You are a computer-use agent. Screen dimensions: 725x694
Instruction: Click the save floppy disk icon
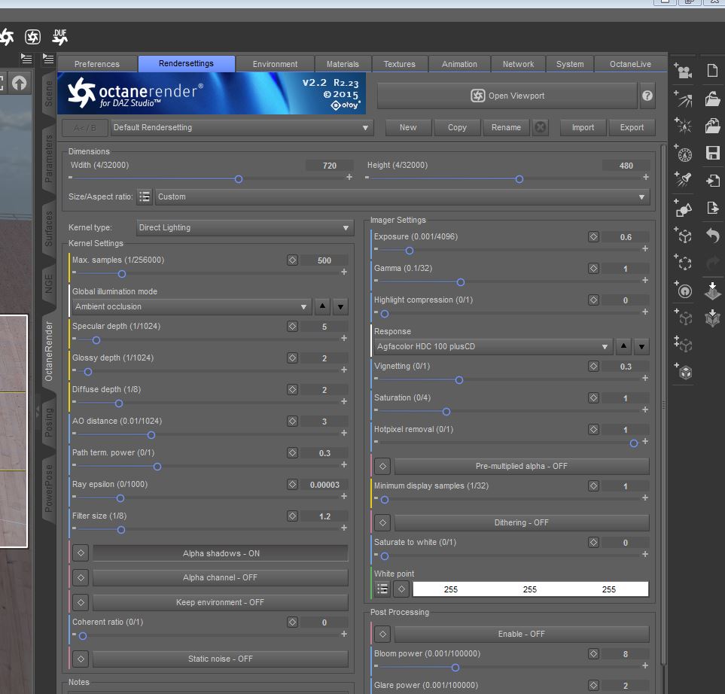click(712, 153)
